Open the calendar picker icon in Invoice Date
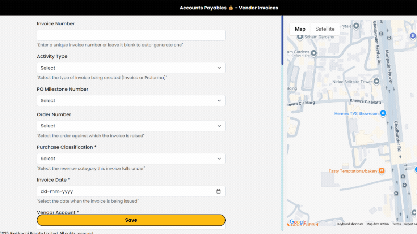 pos(219,191)
